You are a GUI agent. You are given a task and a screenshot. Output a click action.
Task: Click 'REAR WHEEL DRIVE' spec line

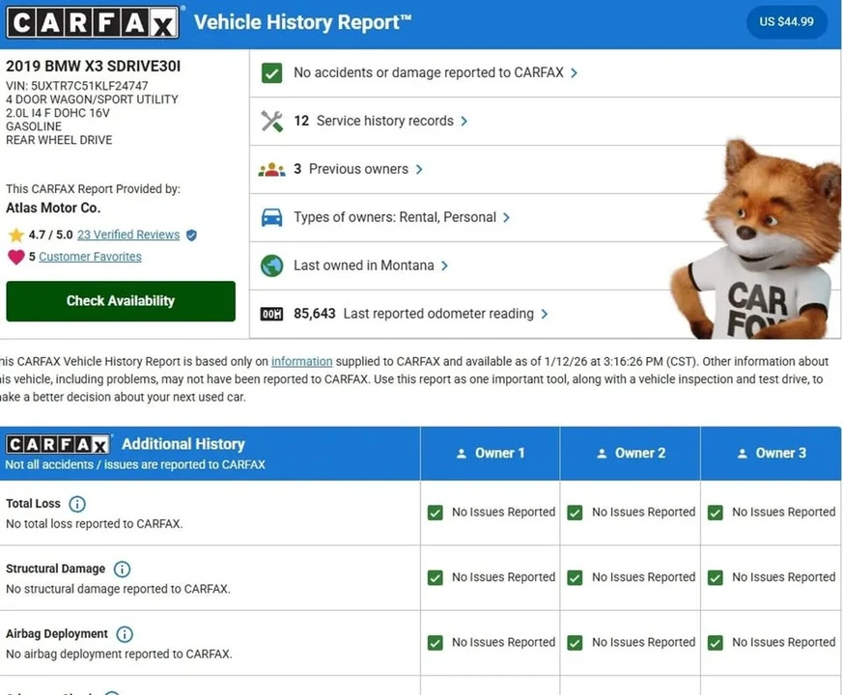59,140
